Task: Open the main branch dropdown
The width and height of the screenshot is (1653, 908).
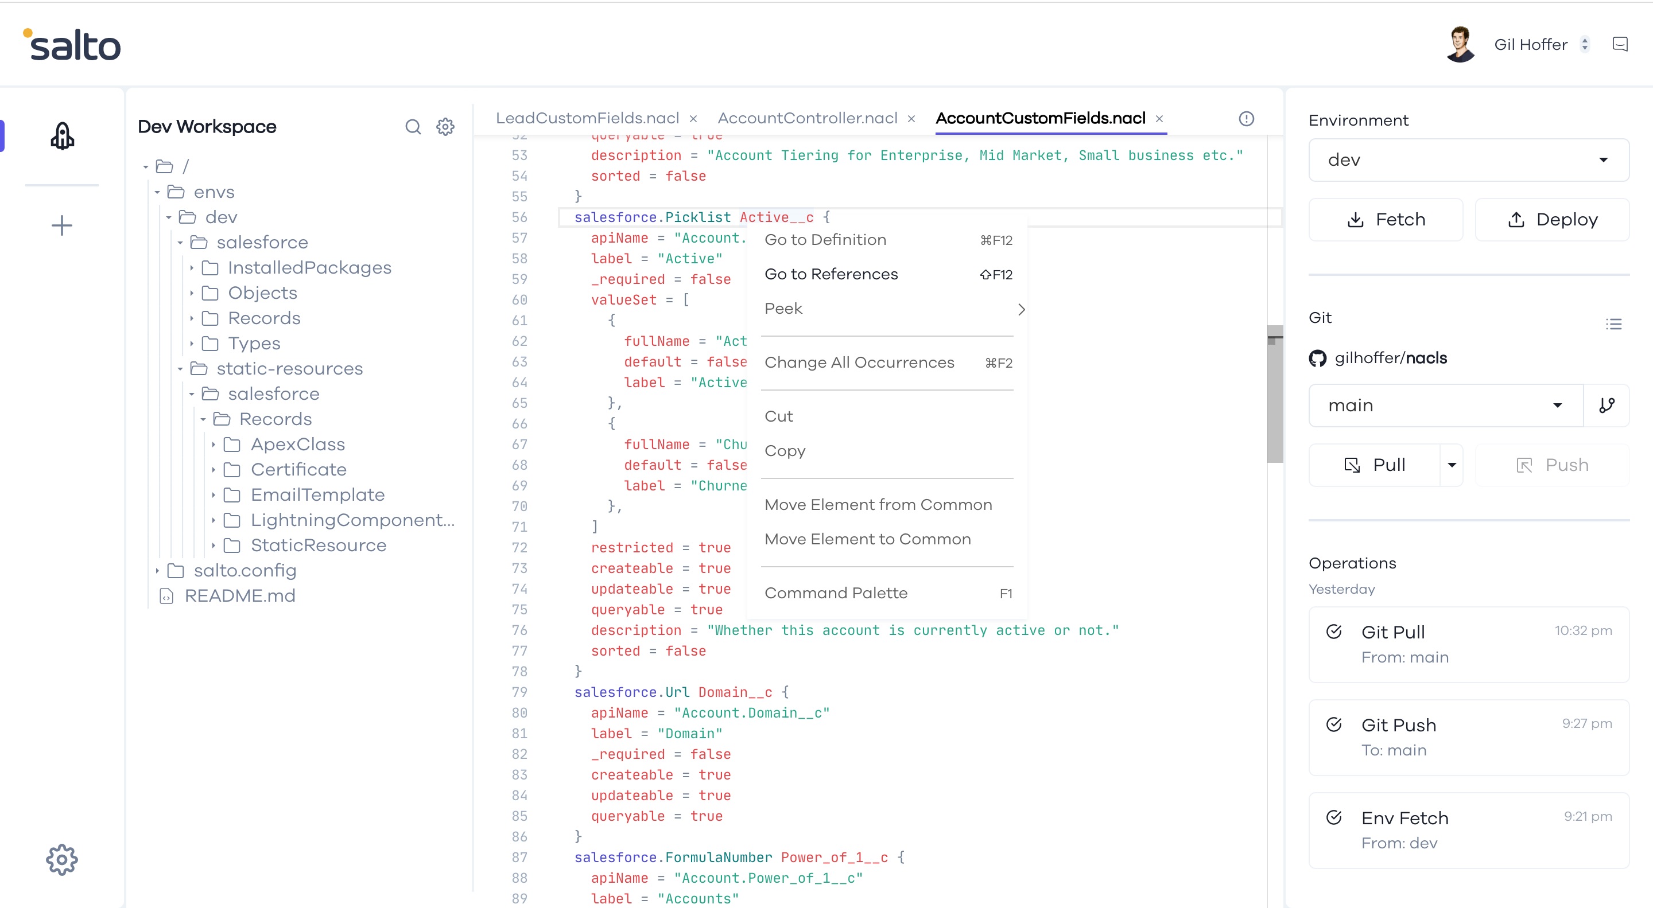Action: (x=1445, y=406)
